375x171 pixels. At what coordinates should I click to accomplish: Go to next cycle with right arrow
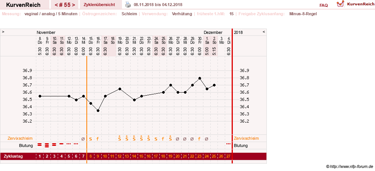(x=73, y=5)
